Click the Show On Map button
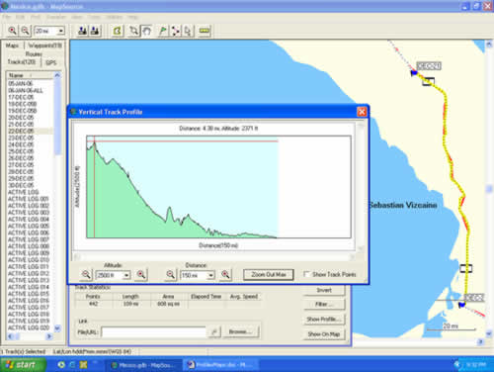The height and width of the screenshot is (372, 494). [x=324, y=334]
